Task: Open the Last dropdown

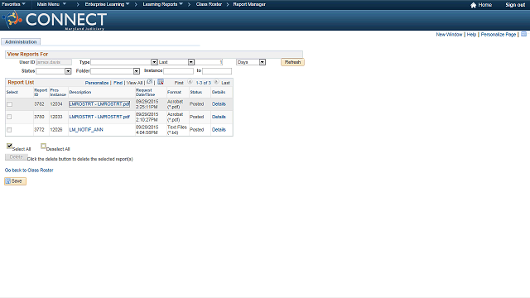Action: click(x=191, y=62)
